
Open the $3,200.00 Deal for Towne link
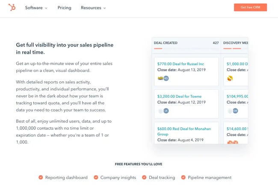(179, 96)
